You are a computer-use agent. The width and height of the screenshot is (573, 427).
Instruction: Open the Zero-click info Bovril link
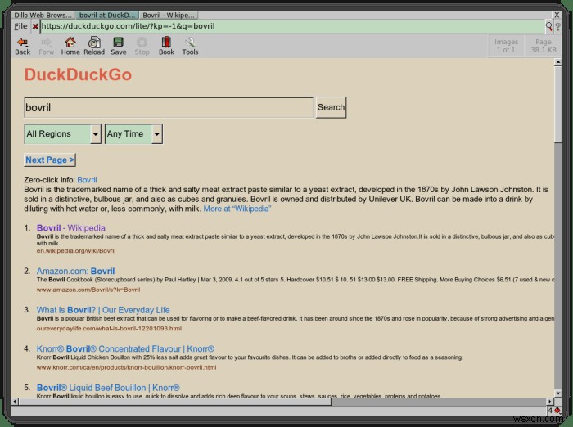[x=87, y=180]
